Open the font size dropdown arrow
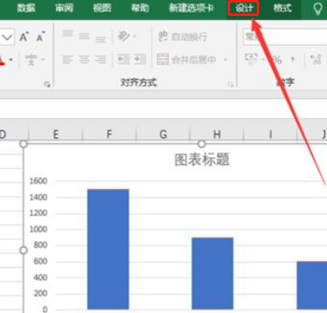The width and height of the screenshot is (327, 313). click(x=8, y=37)
